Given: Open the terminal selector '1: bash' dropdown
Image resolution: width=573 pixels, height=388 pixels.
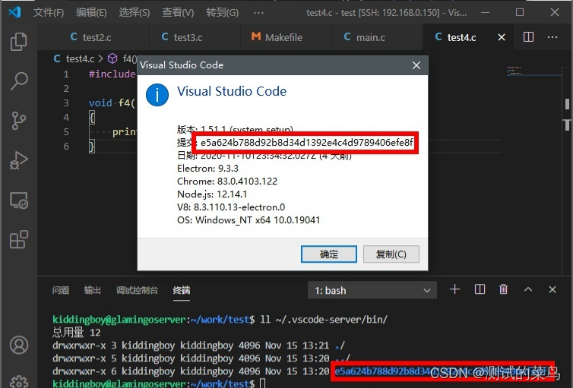Looking at the screenshot, I should pyautogui.click(x=372, y=290).
